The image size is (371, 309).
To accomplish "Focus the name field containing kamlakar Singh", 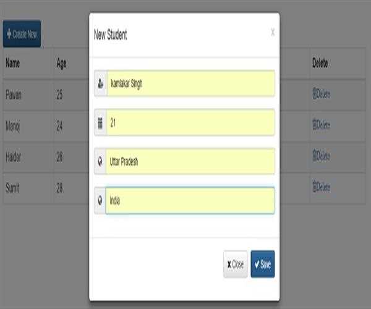I will (x=190, y=84).
